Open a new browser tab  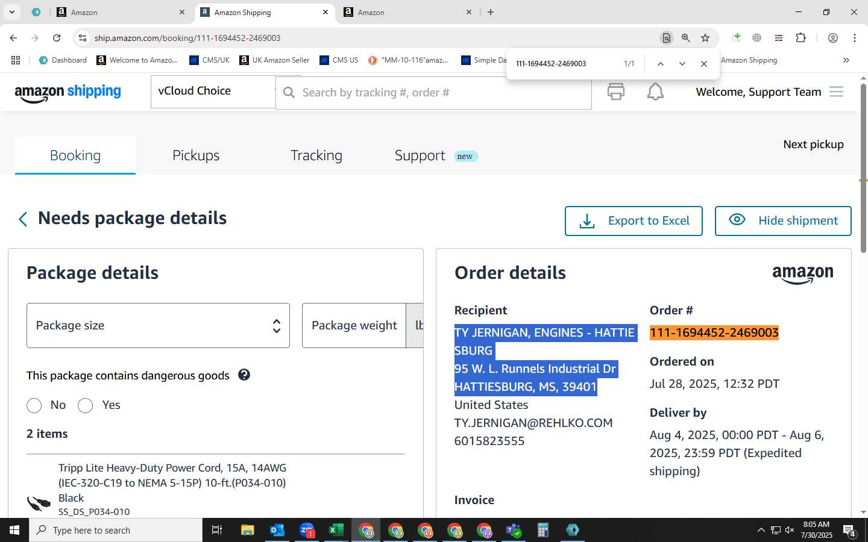point(491,12)
